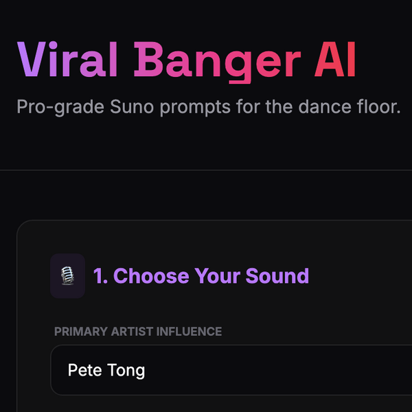Screen dimensions: 412x412
Task: Click the Pro-grade Suno prompts subtitle
Action: pos(208,108)
